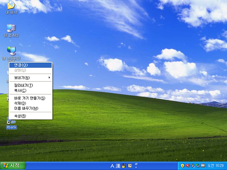
Task: Choose 잘라내기(T) from the context menu
Action: point(30,85)
